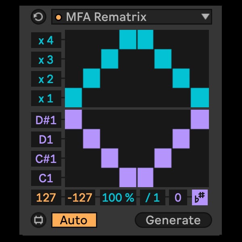Click the x 2 multiplier label
The image size is (242, 242).
pyautogui.click(x=46, y=79)
